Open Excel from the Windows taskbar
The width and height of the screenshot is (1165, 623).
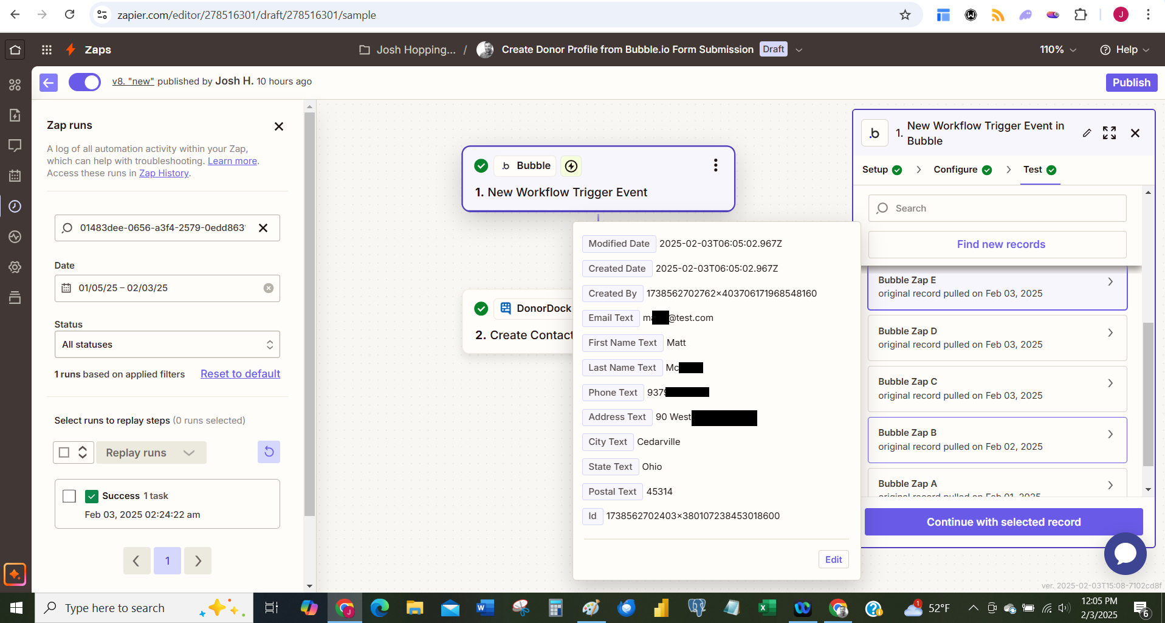point(767,608)
